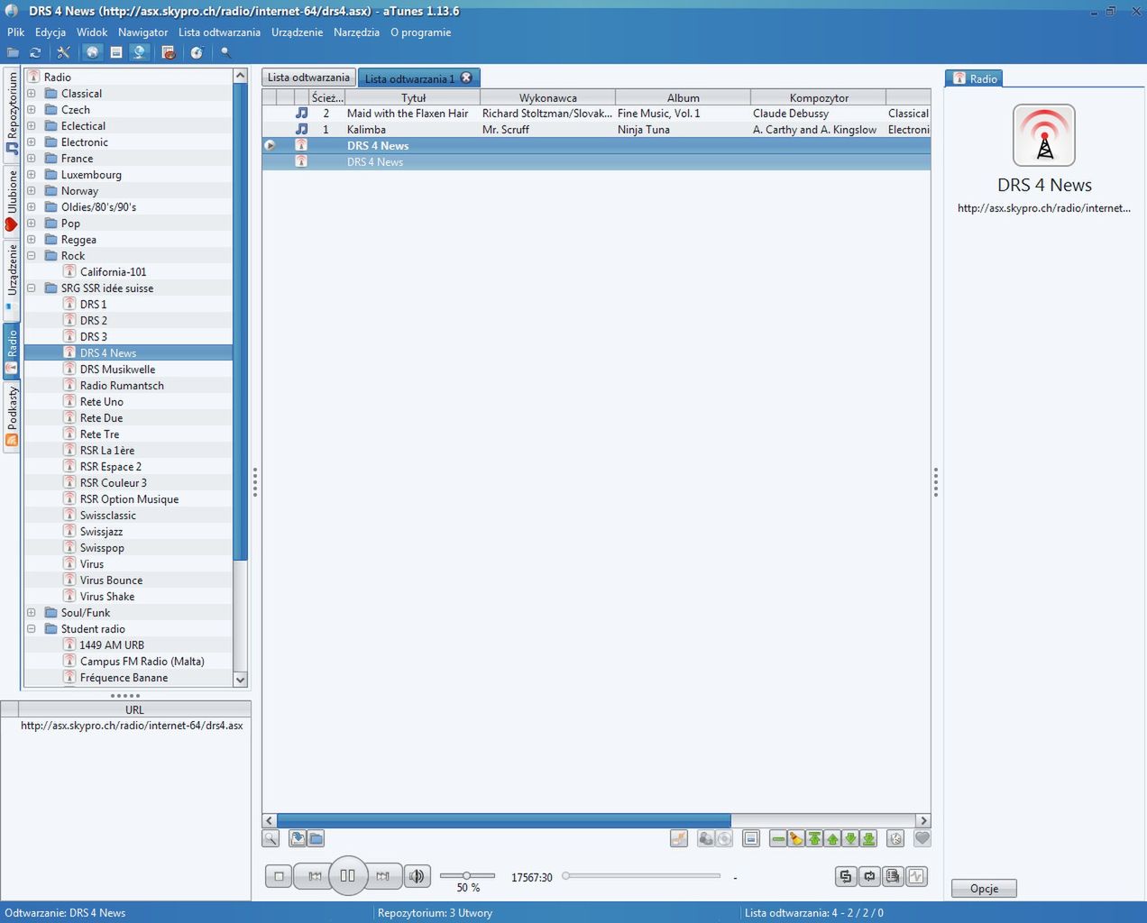1147x923 pixels.
Task: Collapse the SRG SSR idée suisse folder
Action: [32, 288]
